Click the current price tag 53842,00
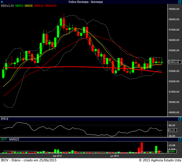This screenshot has width=182, height=162. pyautogui.click(x=174, y=62)
